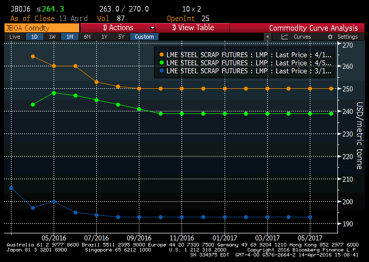Expand the Actions dropdown arrow
The image size is (369, 262).
coord(152,28)
